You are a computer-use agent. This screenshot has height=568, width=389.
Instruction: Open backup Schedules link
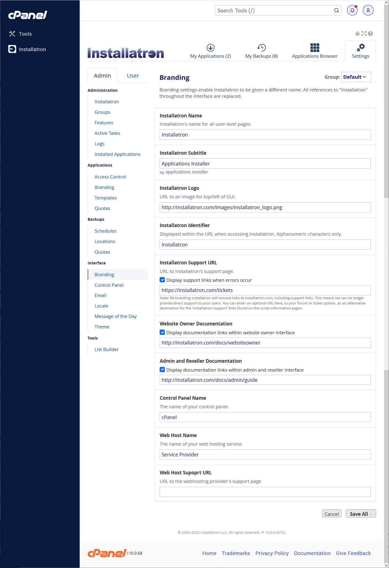pos(105,231)
